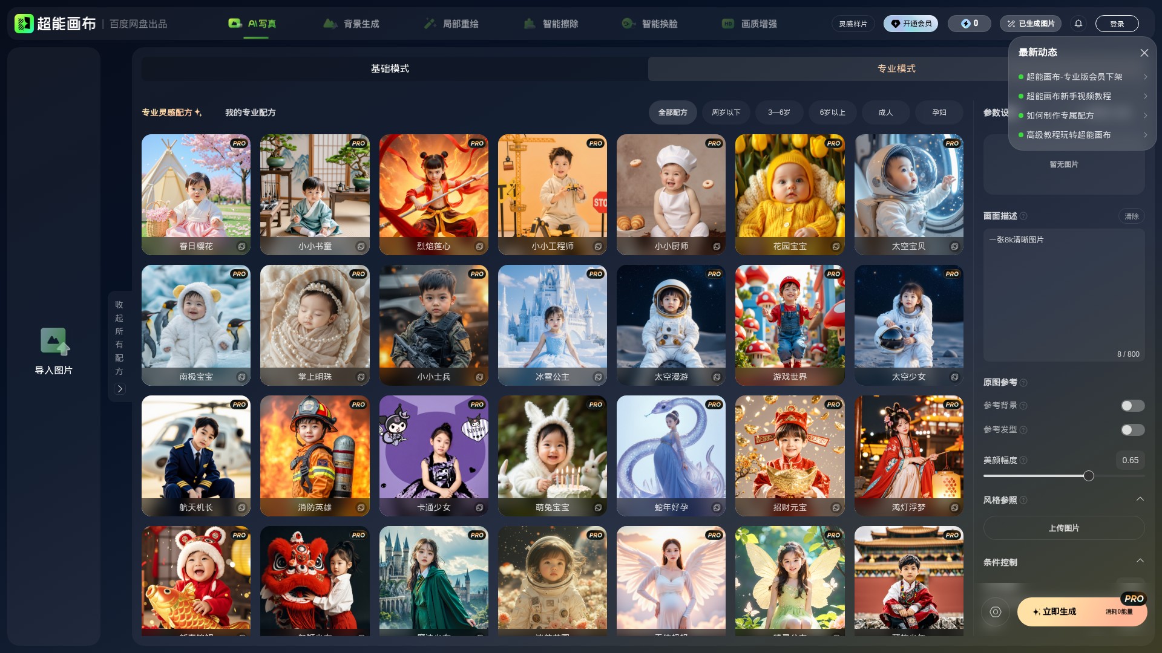Click the small icon on 春日樱花 card label
The height and width of the screenshot is (653, 1162).
click(241, 246)
